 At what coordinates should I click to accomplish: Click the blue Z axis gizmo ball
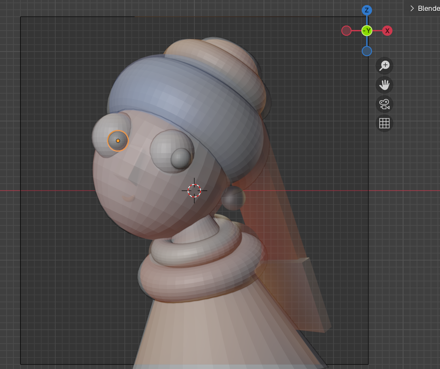pyautogui.click(x=367, y=10)
